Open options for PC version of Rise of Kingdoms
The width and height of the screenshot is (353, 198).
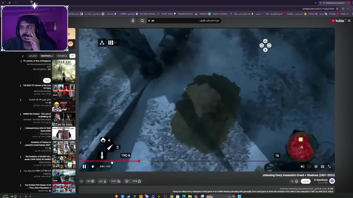tap(21, 61)
